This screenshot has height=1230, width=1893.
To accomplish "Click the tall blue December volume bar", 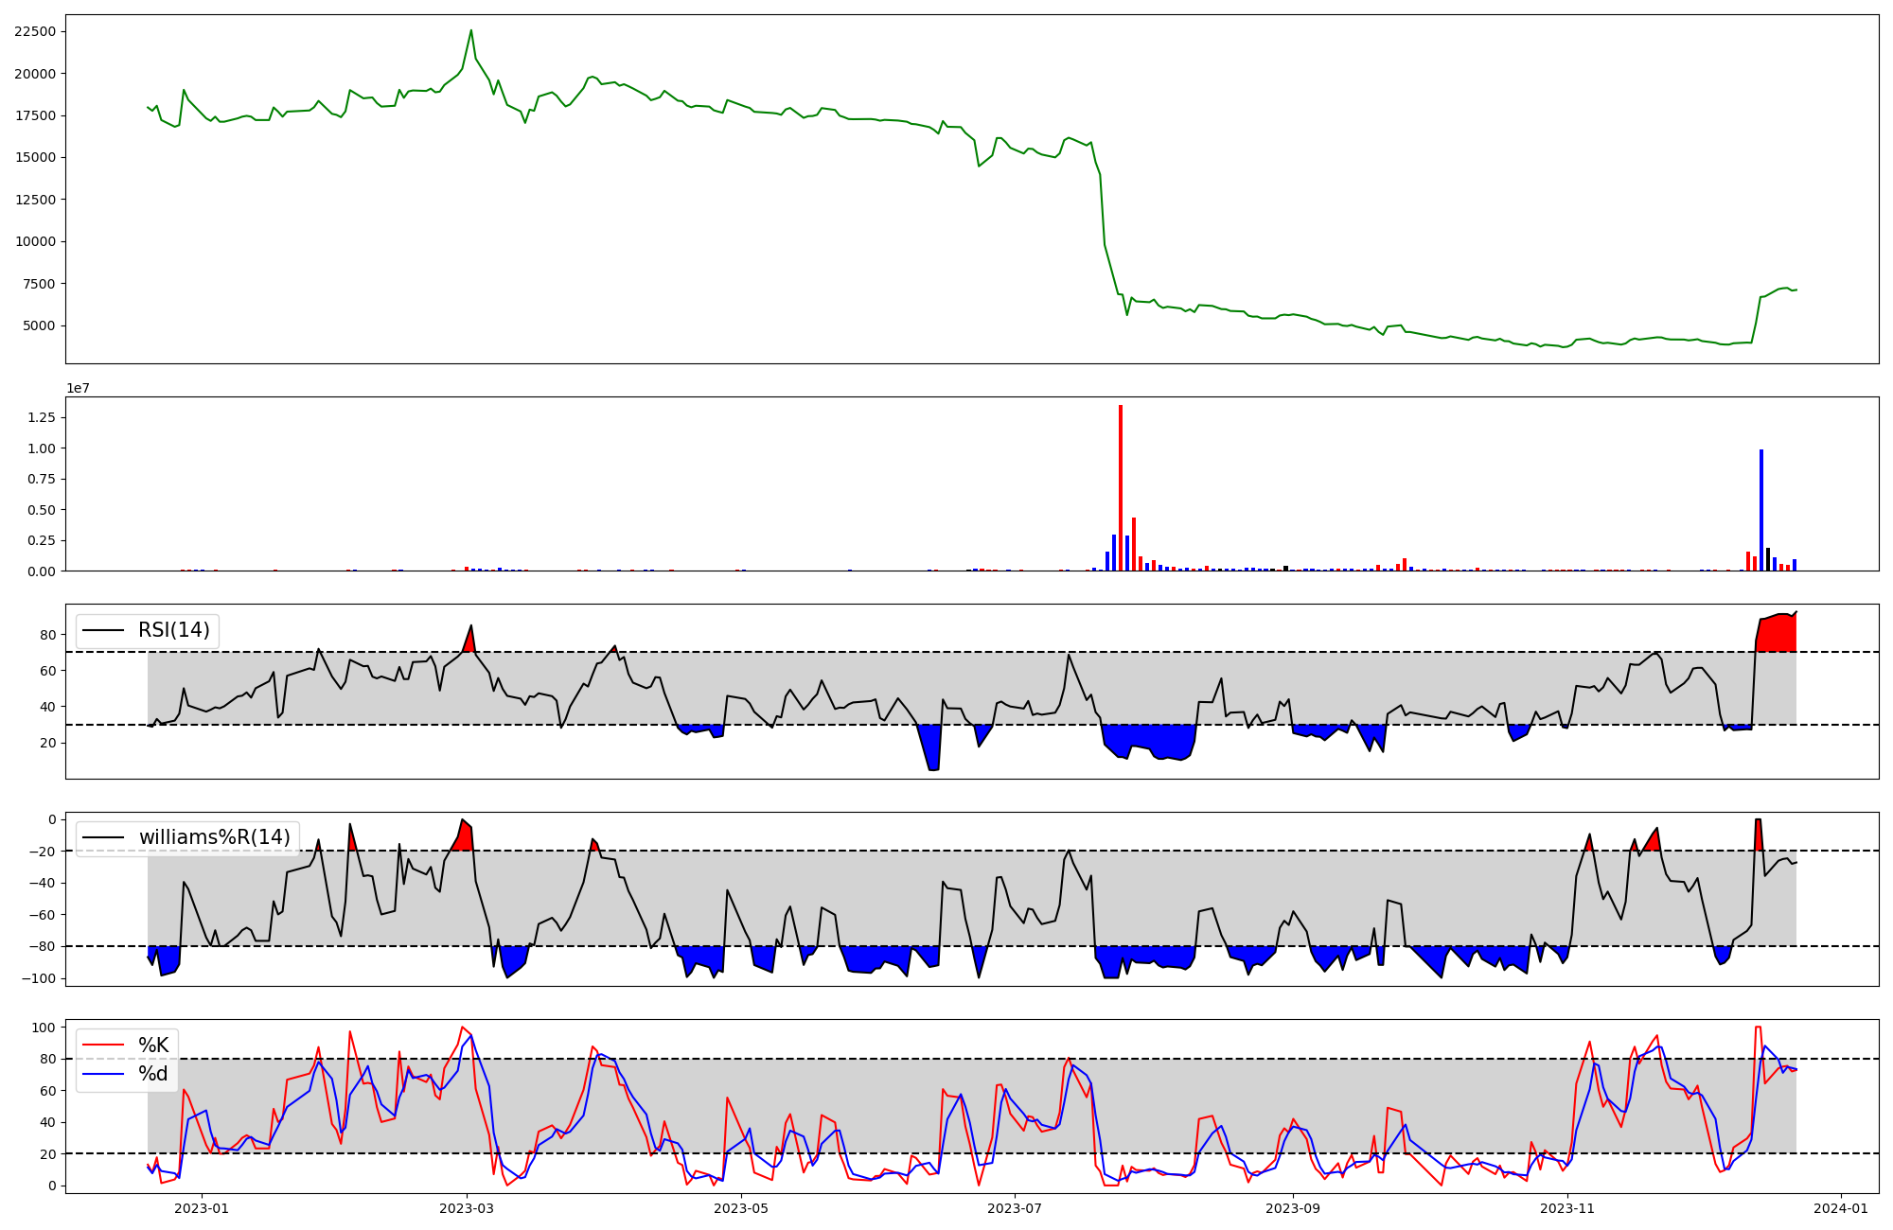I will 1761,511.
